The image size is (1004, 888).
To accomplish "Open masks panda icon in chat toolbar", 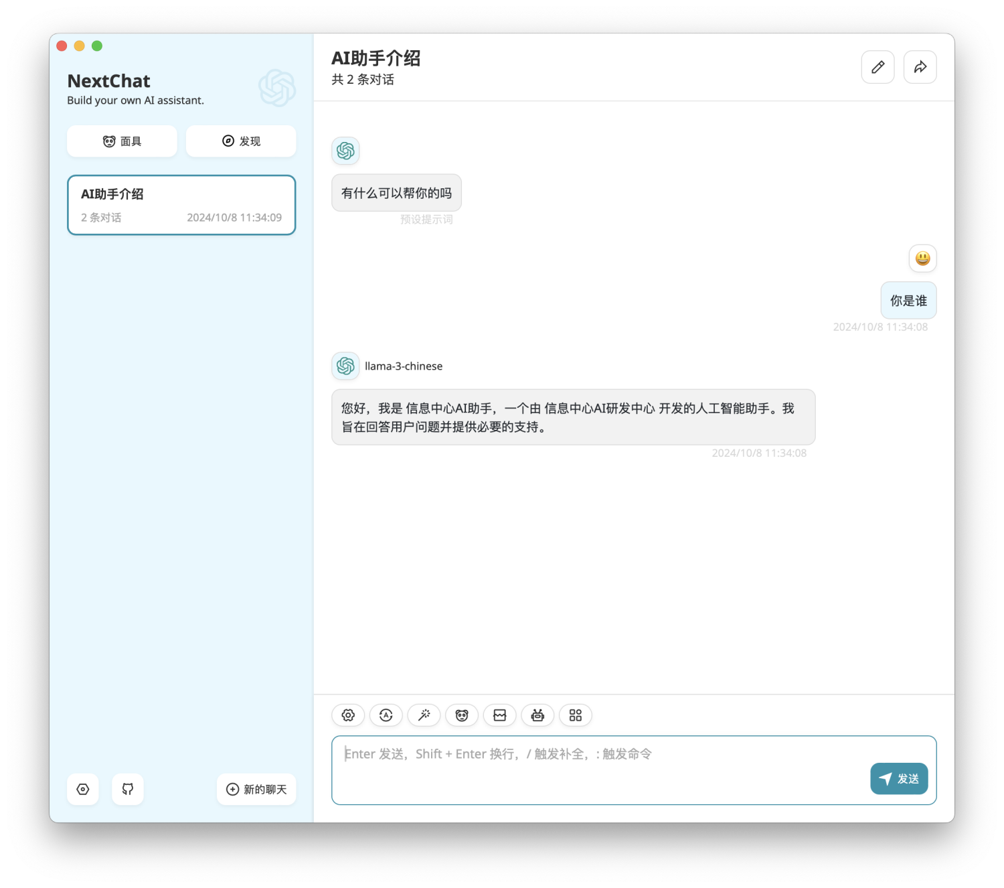I will click(x=462, y=715).
